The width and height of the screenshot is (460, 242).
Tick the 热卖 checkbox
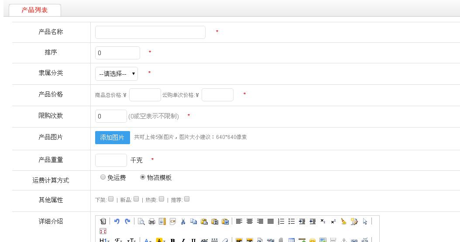coord(161,199)
